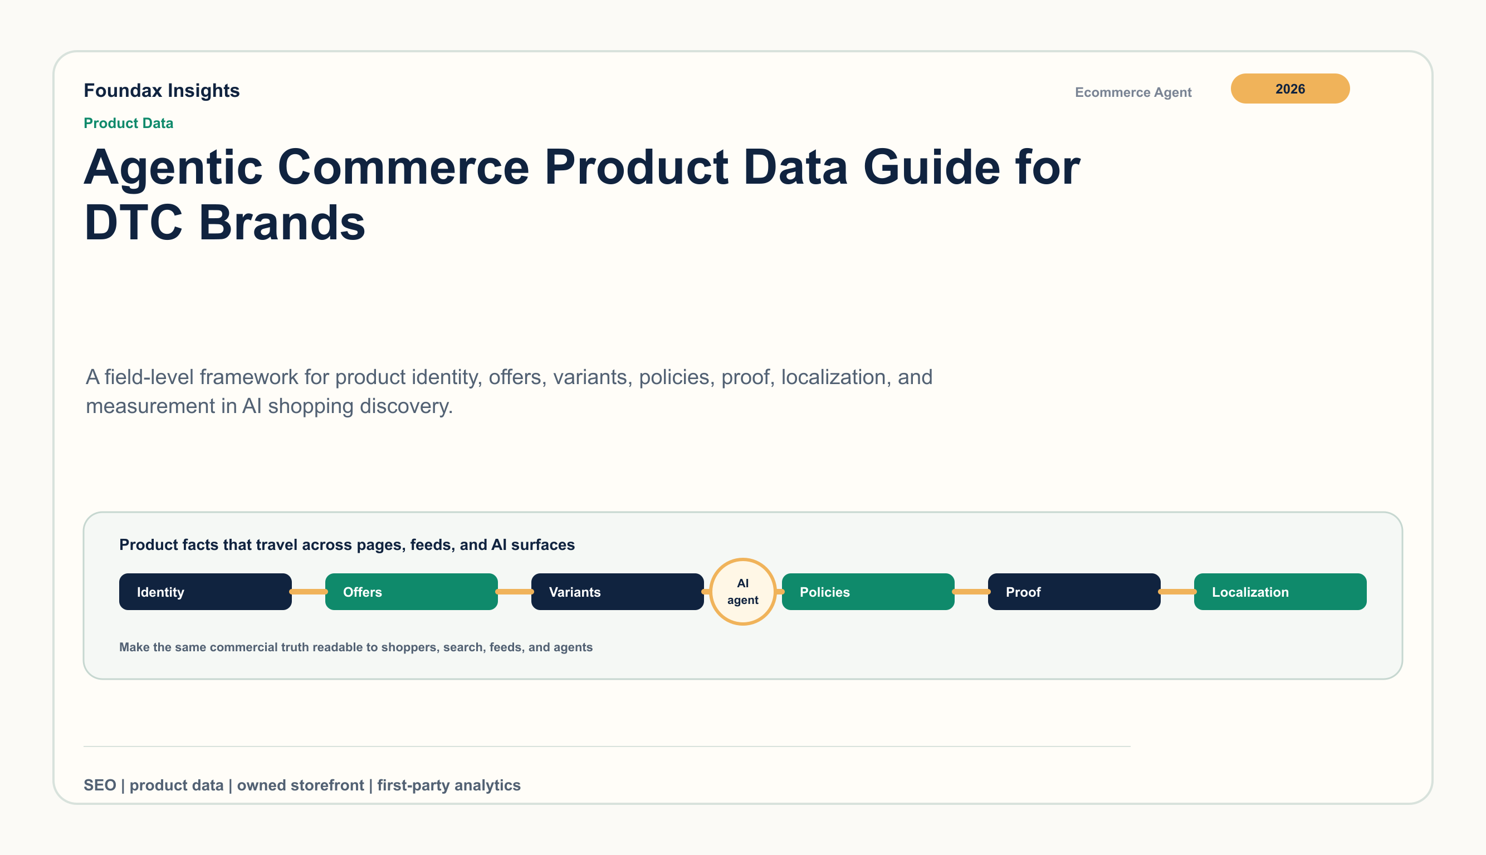This screenshot has height=855, width=1486.
Task: Click the 'Make the same commercial truth' caption
Action: pyautogui.click(x=355, y=647)
